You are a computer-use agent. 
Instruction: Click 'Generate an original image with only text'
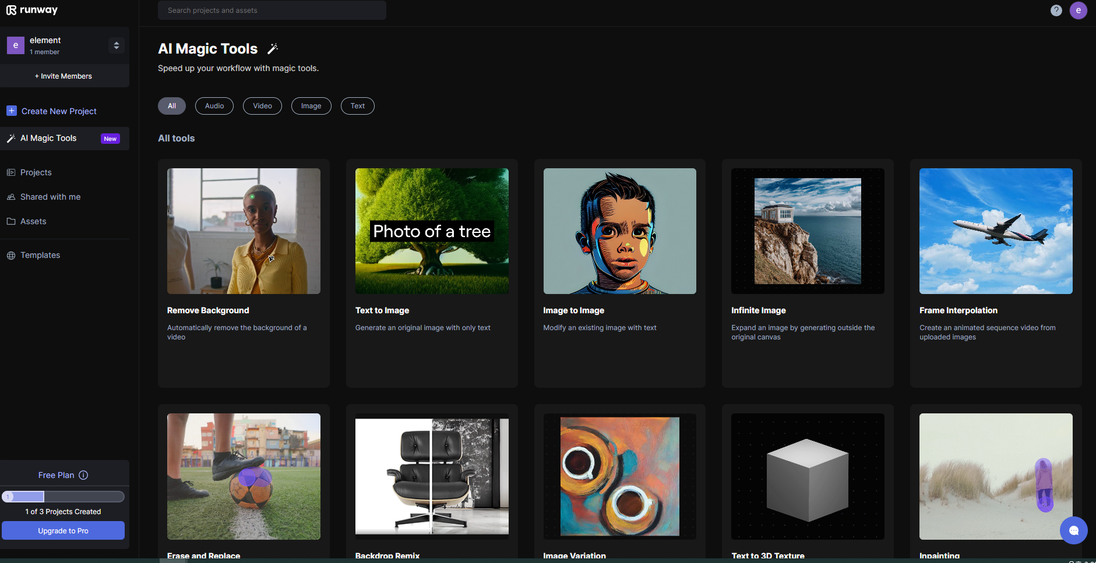[423, 328]
